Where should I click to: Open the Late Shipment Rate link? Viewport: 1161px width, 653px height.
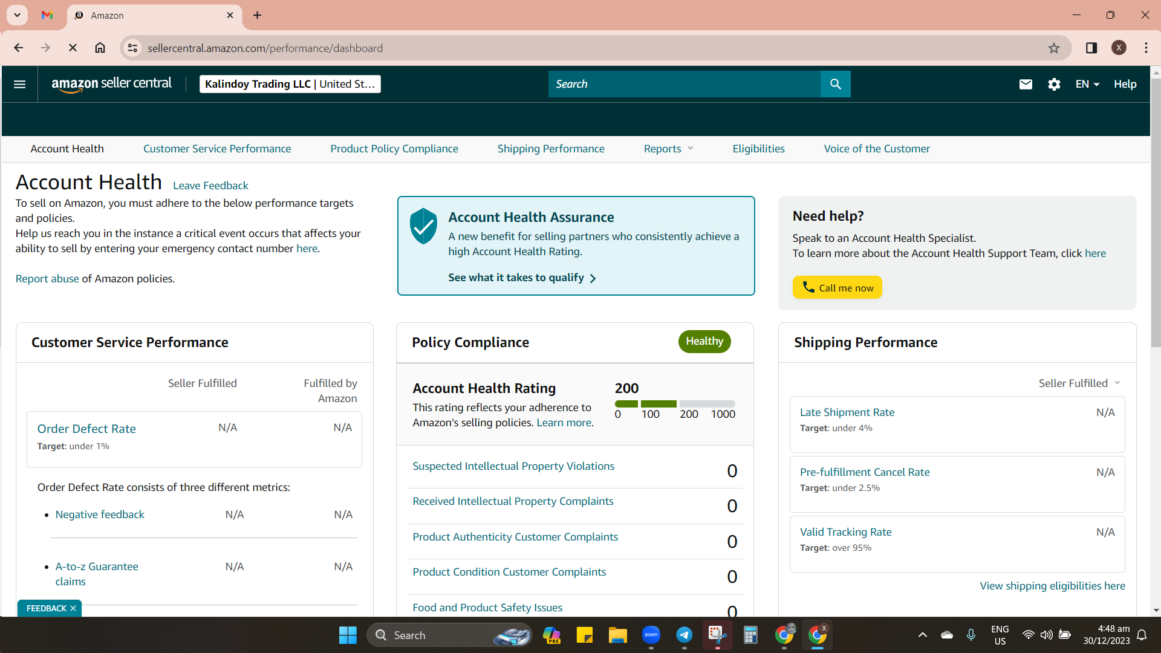tap(847, 412)
